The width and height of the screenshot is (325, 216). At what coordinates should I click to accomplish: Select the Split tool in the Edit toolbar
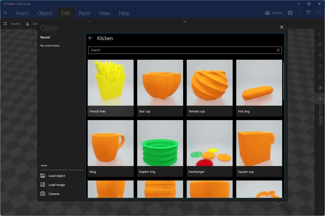[32, 24]
